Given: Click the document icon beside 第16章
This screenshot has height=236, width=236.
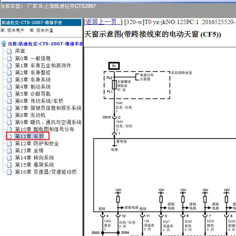Looking at the screenshot, I should tap(9, 172).
